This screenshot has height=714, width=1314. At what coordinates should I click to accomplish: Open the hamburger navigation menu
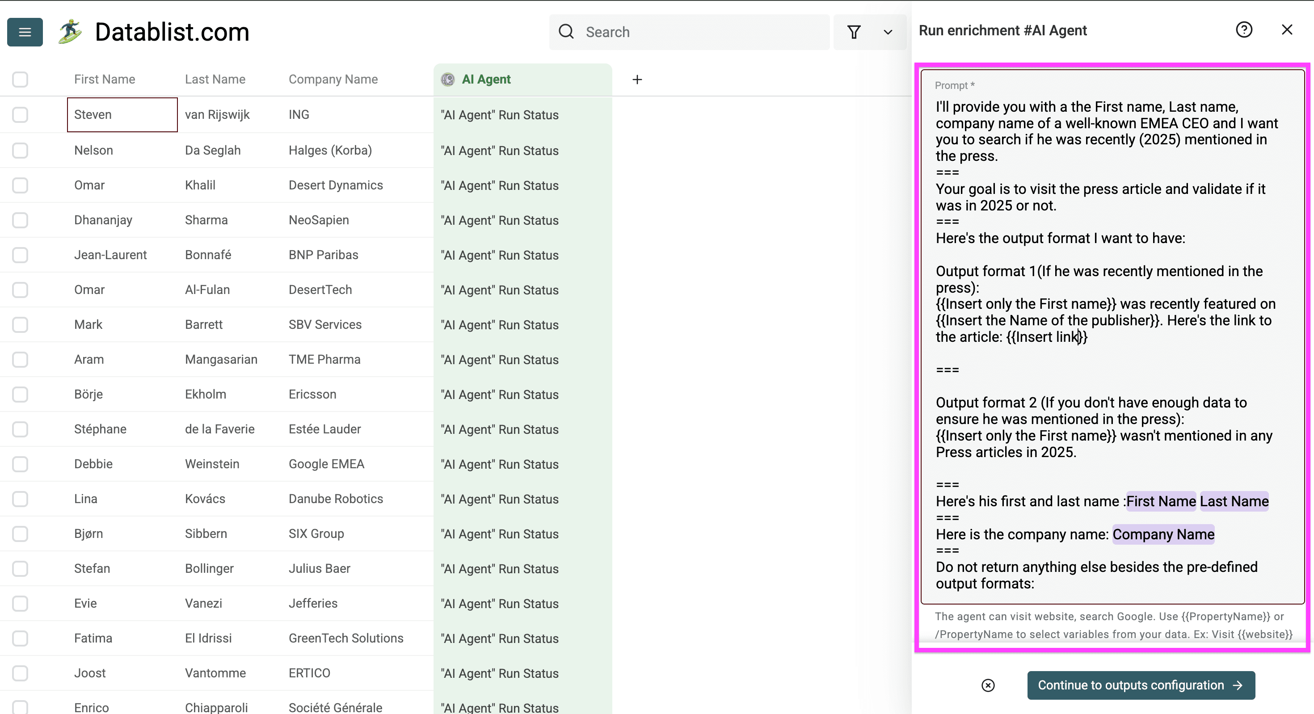(25, 32)
